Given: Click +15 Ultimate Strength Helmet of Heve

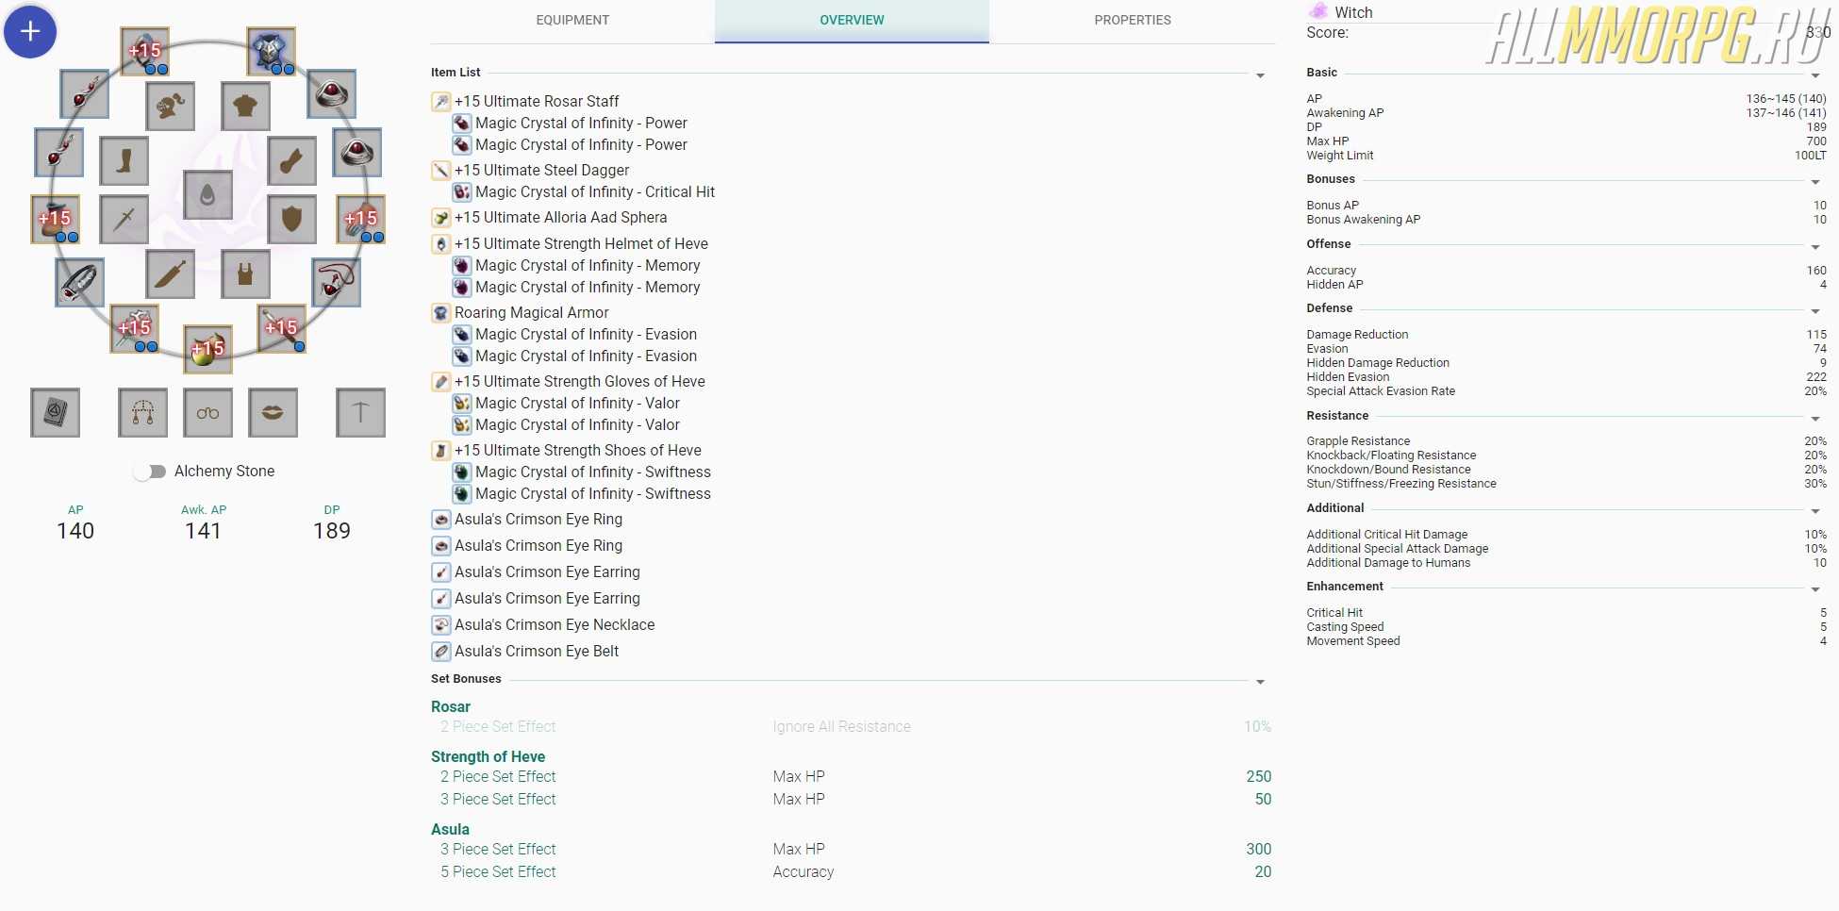Looking at the screenshot, I should (x=581, y=243).
